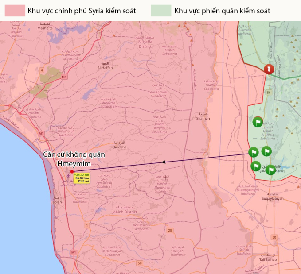Click the southernmost green flag by Qalaat Al-Madiq
This screenshot has height=274, width=301.
tap(270, 170)
